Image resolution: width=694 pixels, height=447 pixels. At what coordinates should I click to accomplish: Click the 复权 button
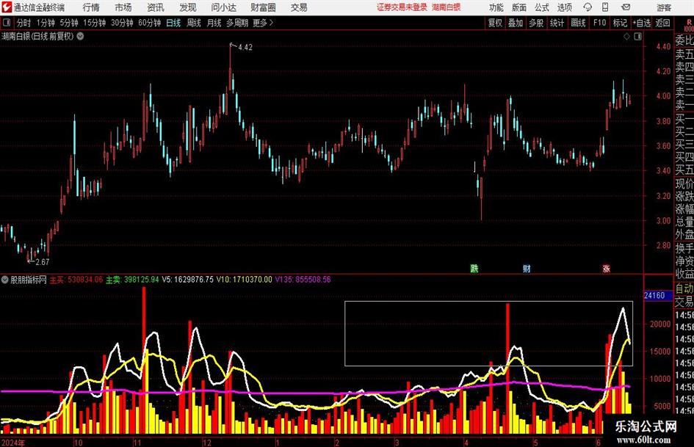click(x=495, y=23)
